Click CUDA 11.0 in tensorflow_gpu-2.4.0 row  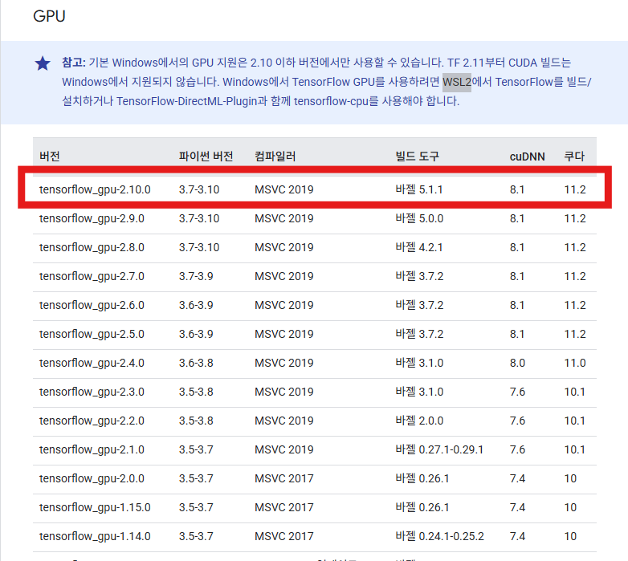click(575, 363)
